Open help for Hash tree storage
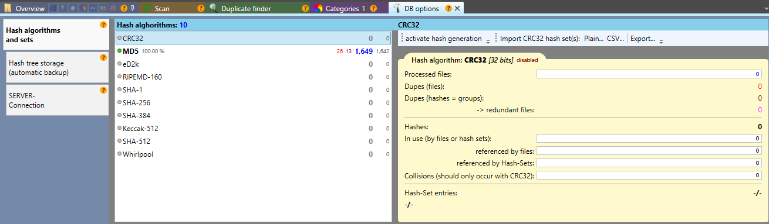This screenshot has height=224, width=769. coord(103,57)
